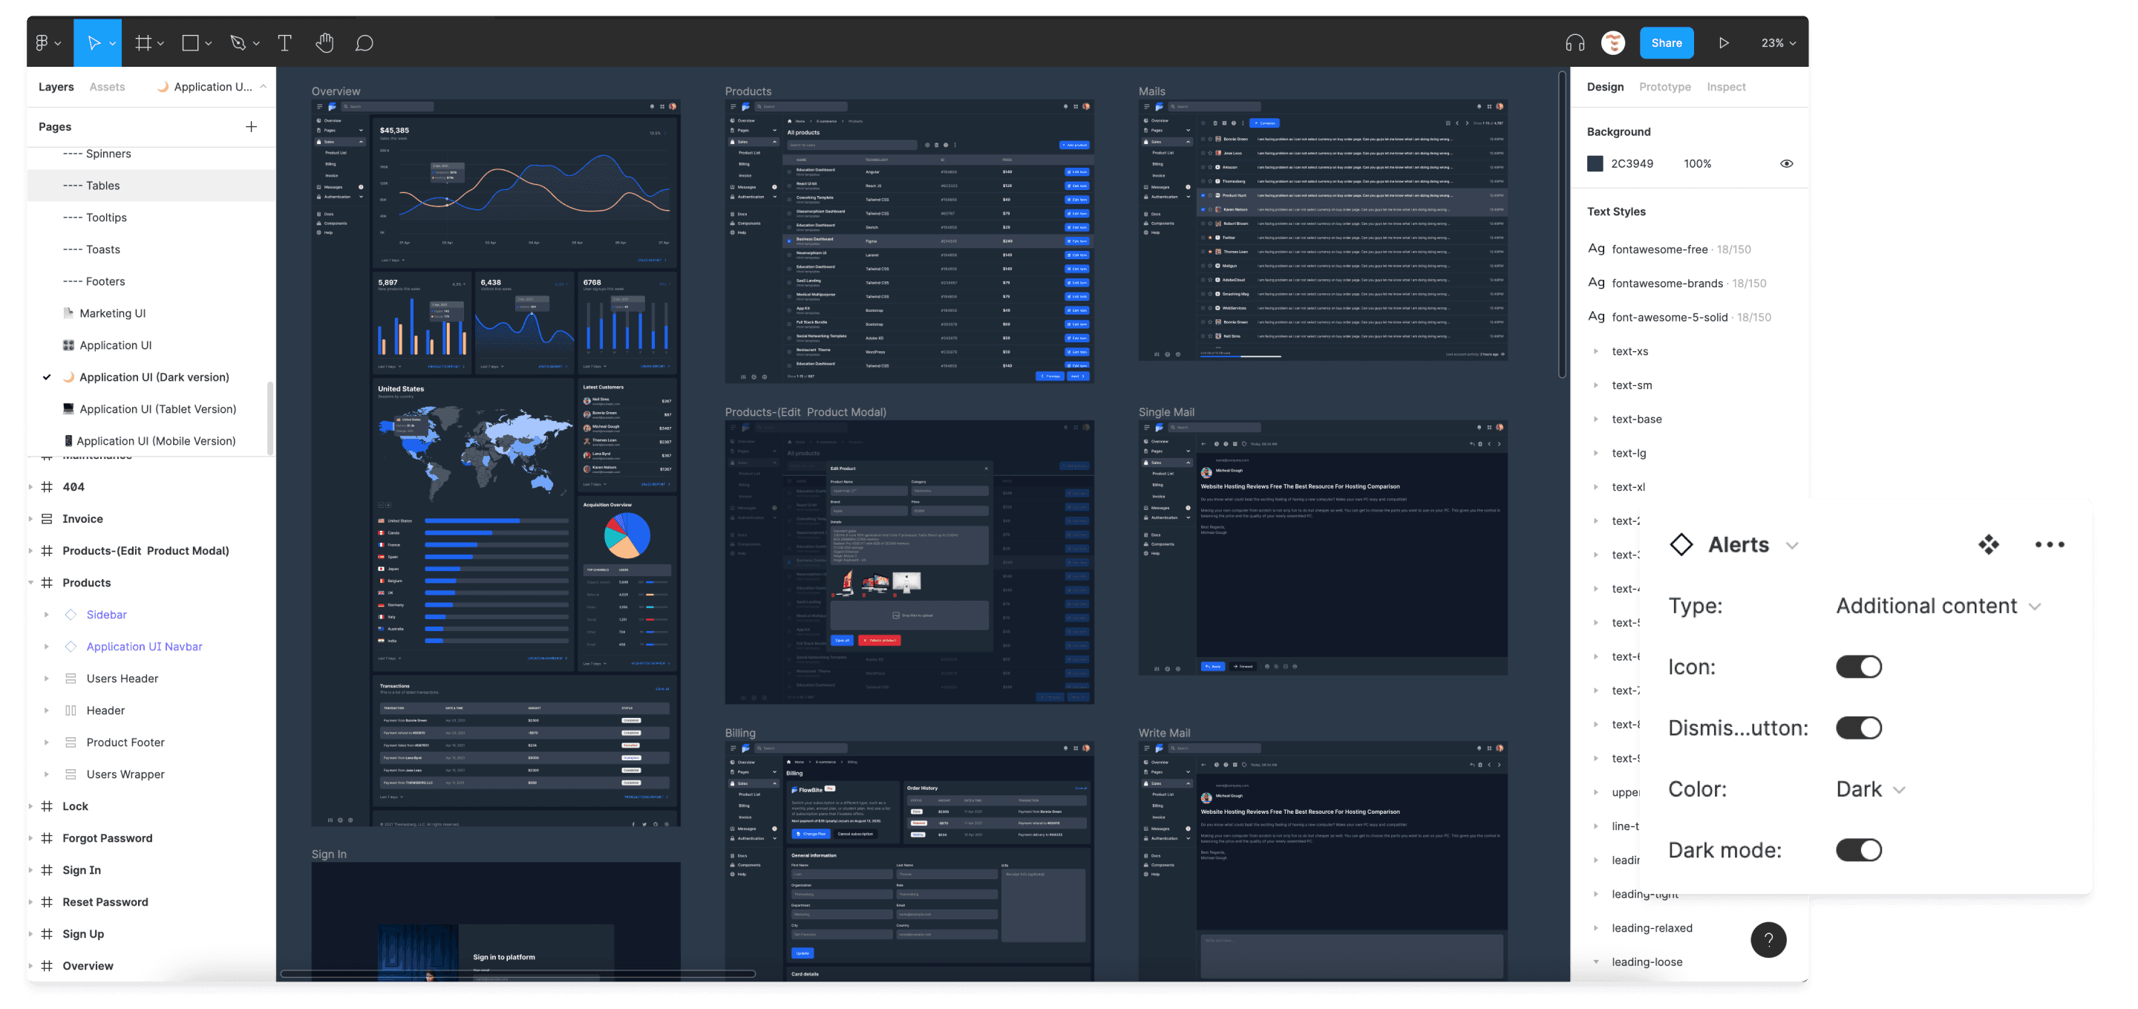
Task: Click the user avatar icon
Action: 1612,43
